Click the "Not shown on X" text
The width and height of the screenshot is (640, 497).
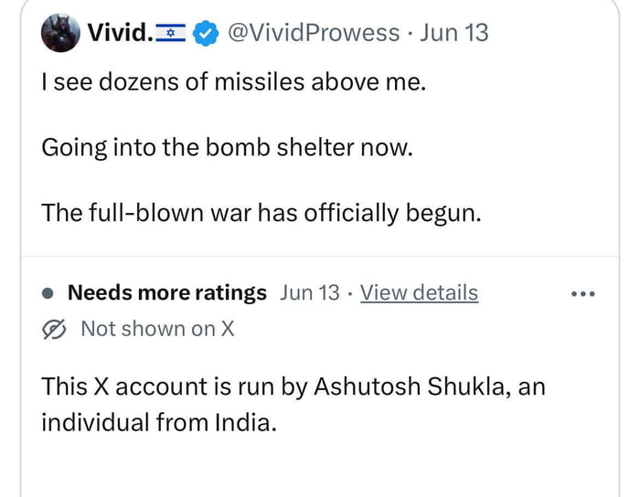coord(157,329)
